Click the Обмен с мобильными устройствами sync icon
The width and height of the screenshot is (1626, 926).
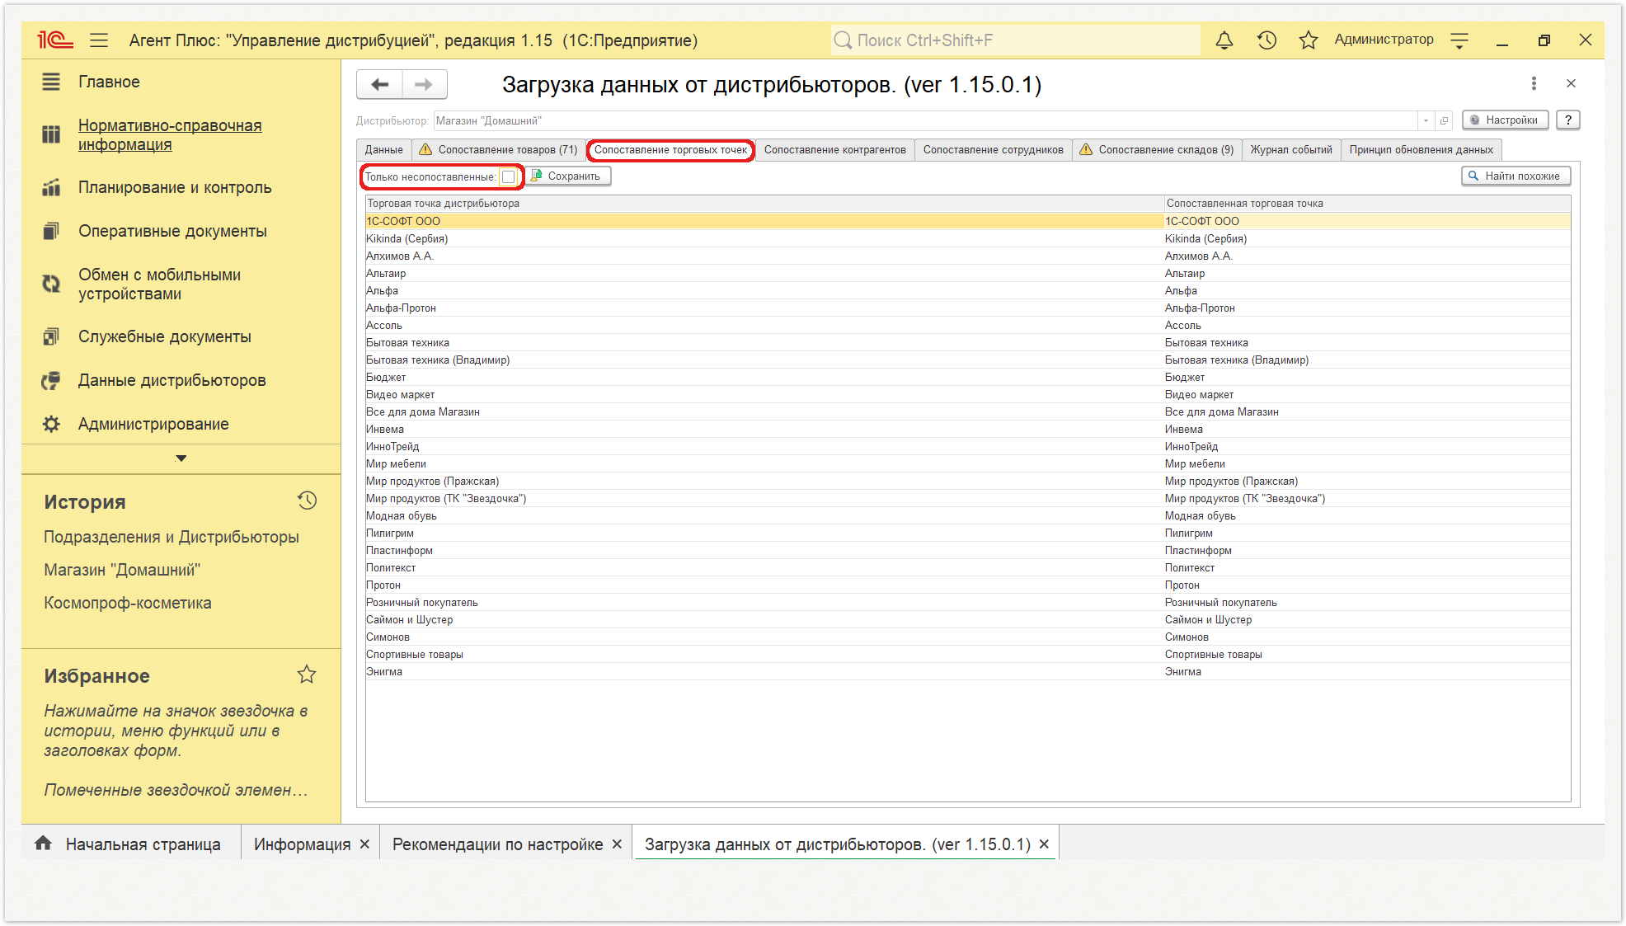tap(51, 284)
